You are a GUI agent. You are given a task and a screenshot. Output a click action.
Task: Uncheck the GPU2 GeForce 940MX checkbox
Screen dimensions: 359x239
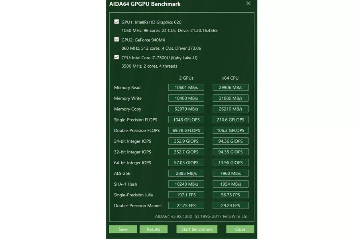point(116,39)
